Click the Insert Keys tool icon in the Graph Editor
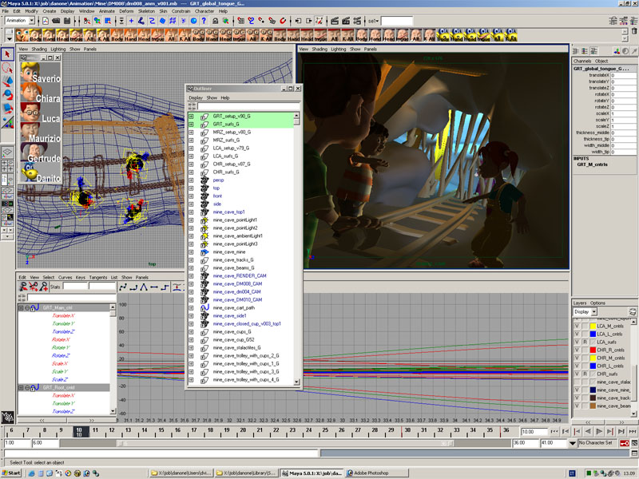Screen dimensions: 639x479 point(34,287)
